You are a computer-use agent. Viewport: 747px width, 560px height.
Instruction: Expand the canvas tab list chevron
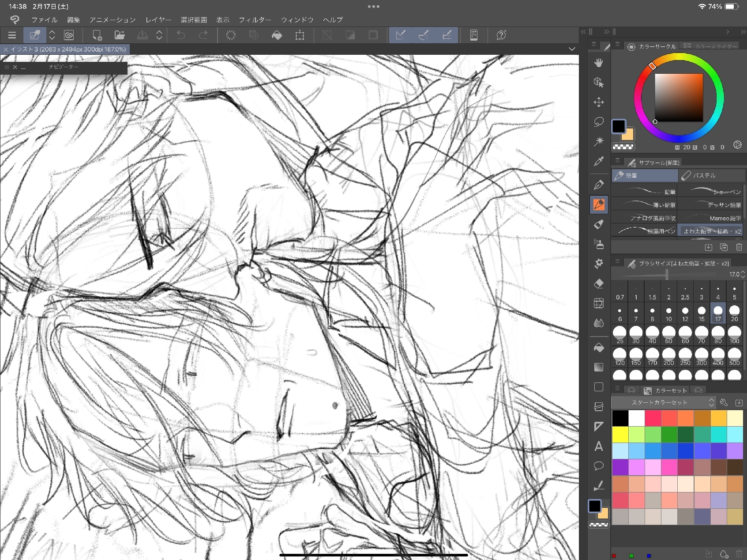[x=572, y=49]
